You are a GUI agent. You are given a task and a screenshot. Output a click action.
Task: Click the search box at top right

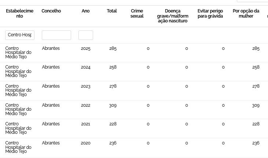(253, 1)
